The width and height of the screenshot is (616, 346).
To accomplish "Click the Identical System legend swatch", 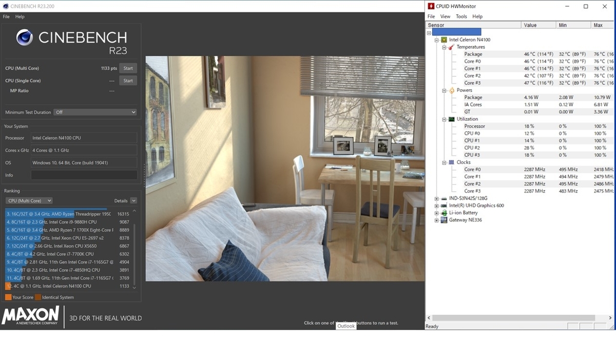I will click(x=38, y=297).
